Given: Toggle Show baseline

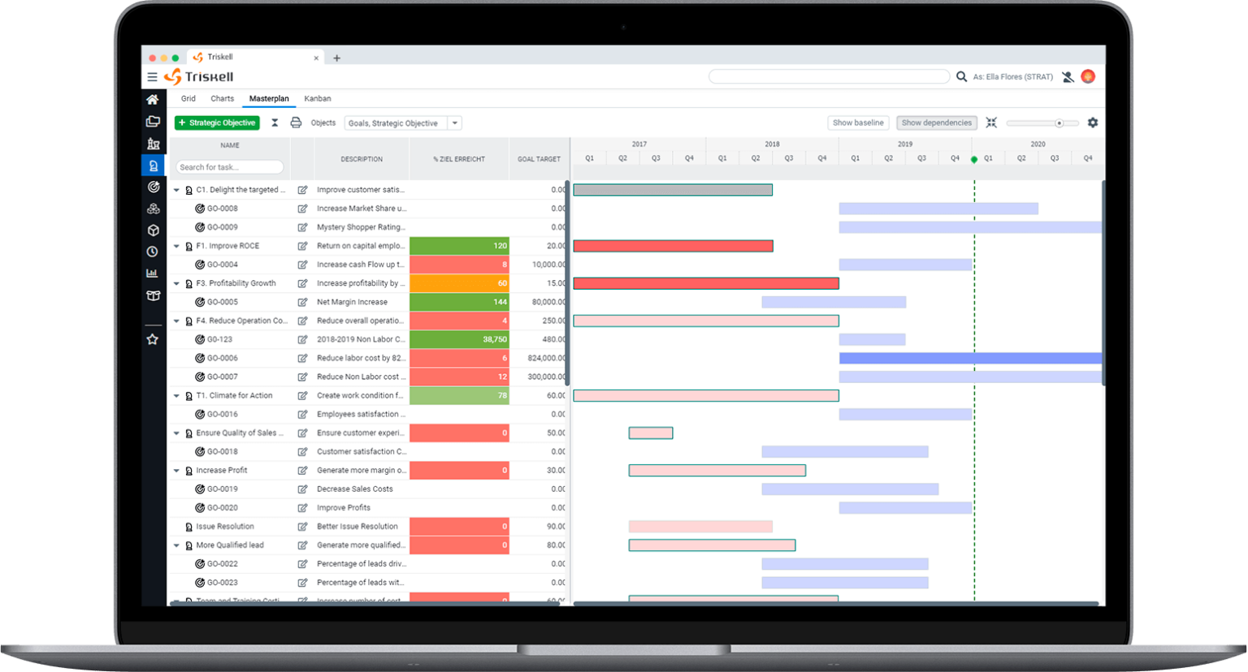Looking at the screenshot, I should (x=858, y=123).
